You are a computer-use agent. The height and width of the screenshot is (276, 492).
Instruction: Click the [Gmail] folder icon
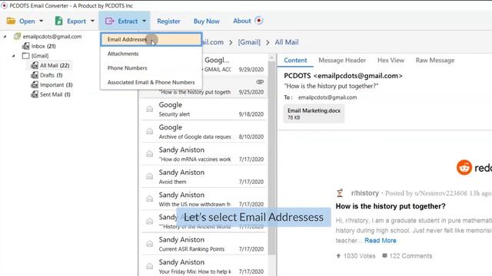coord(25,56)
